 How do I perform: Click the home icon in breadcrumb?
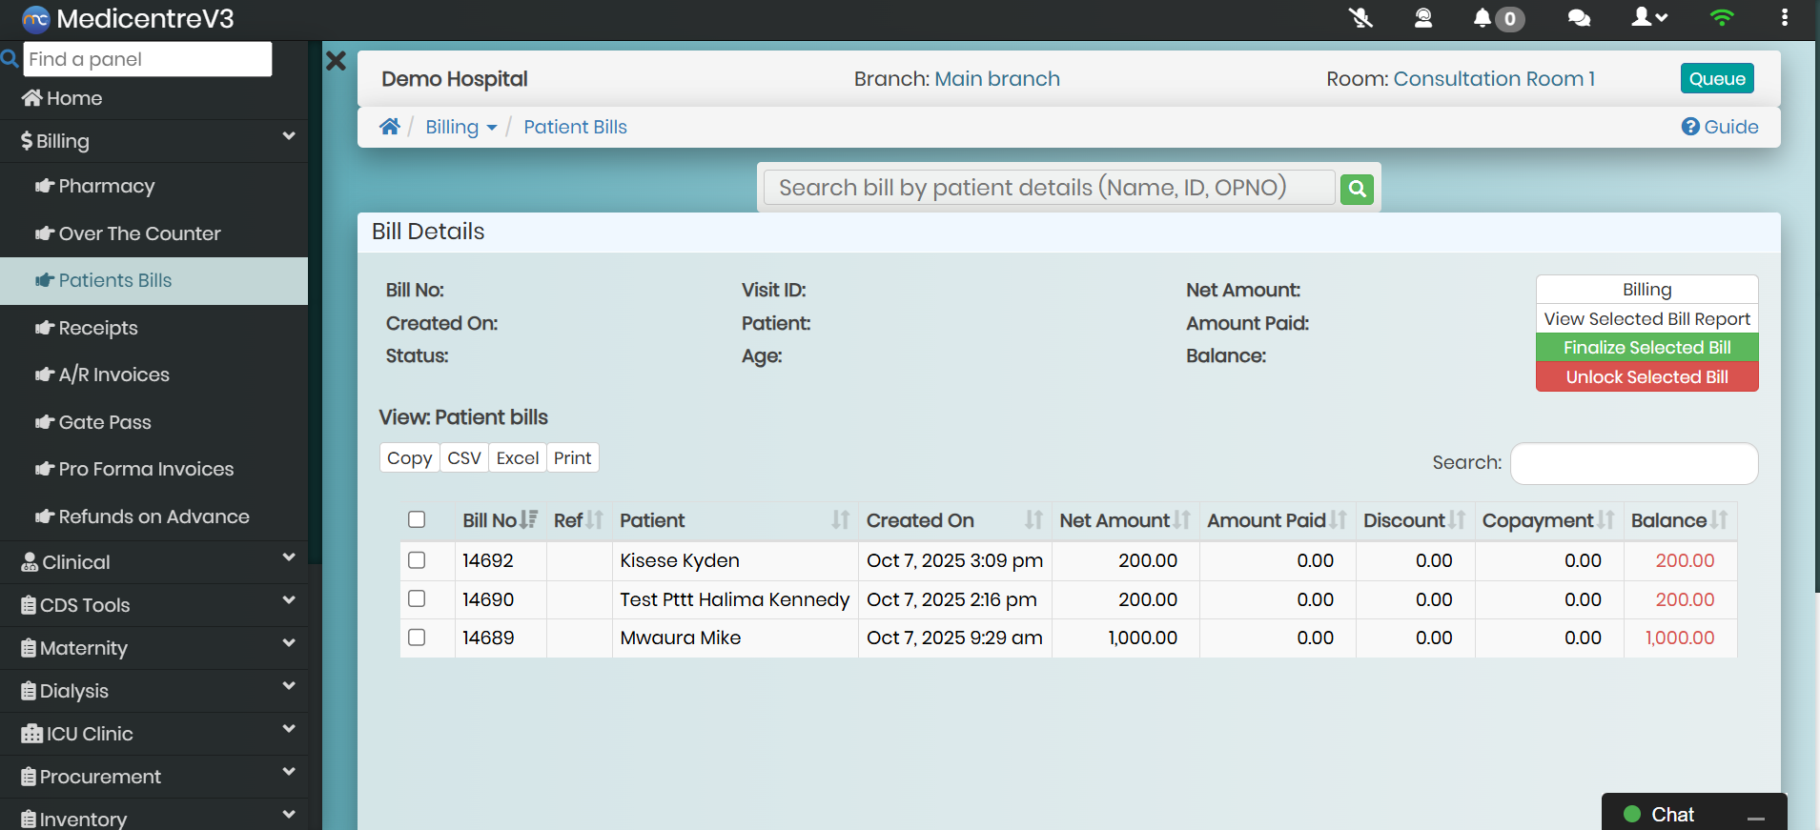pos(389,127)
